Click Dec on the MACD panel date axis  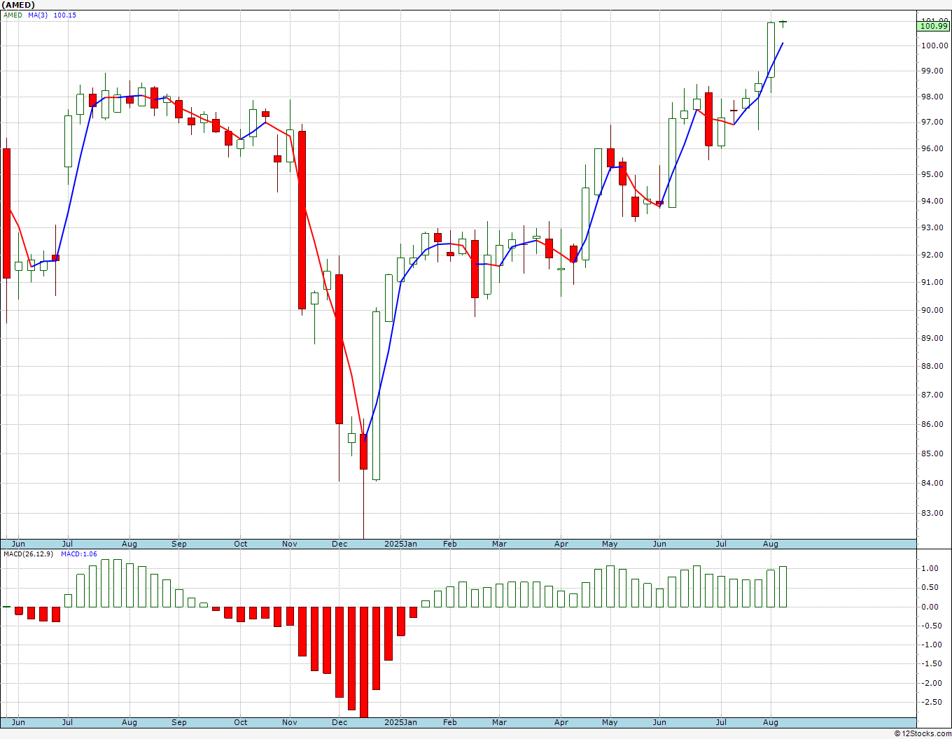339,722
